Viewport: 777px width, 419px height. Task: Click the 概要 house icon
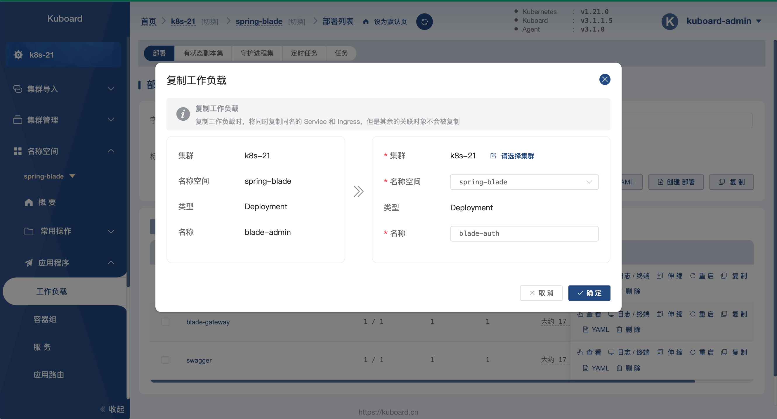(x=29, y=202)
